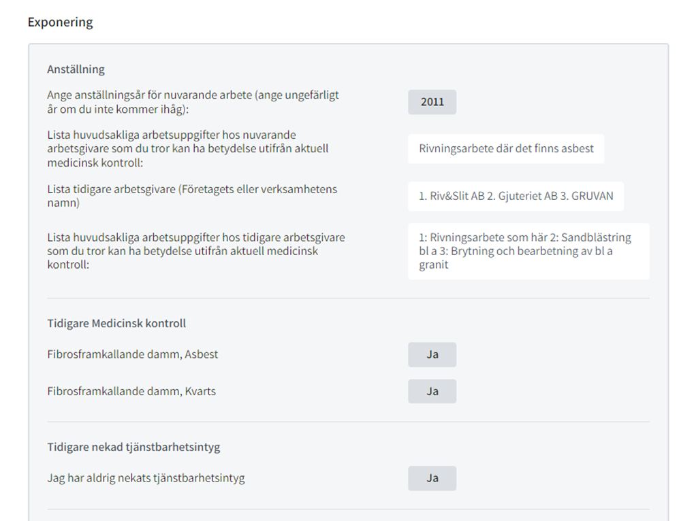The height and width of the screenshot is (521, 679).
Task: Click the Tidigare Medicinsk kontroll heading
Action: [116, 323]
